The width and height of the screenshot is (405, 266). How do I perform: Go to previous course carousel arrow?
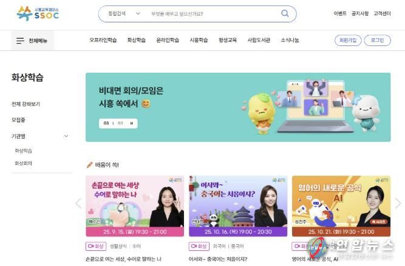coord(78,203)
